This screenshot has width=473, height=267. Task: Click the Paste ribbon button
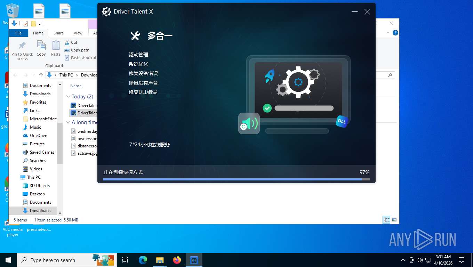click(56, 49)
